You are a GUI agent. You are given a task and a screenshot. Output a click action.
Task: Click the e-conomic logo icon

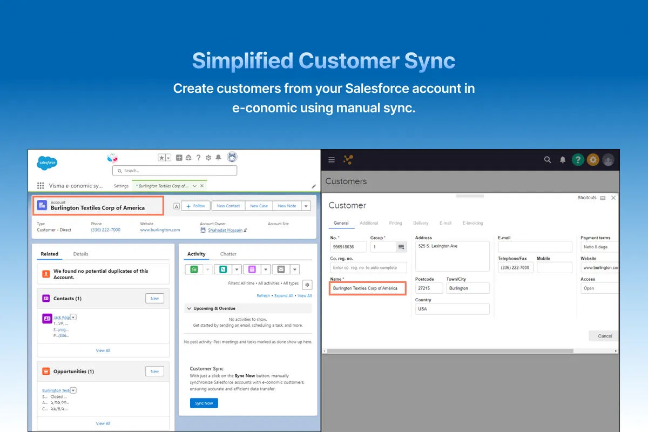point(348,160)
